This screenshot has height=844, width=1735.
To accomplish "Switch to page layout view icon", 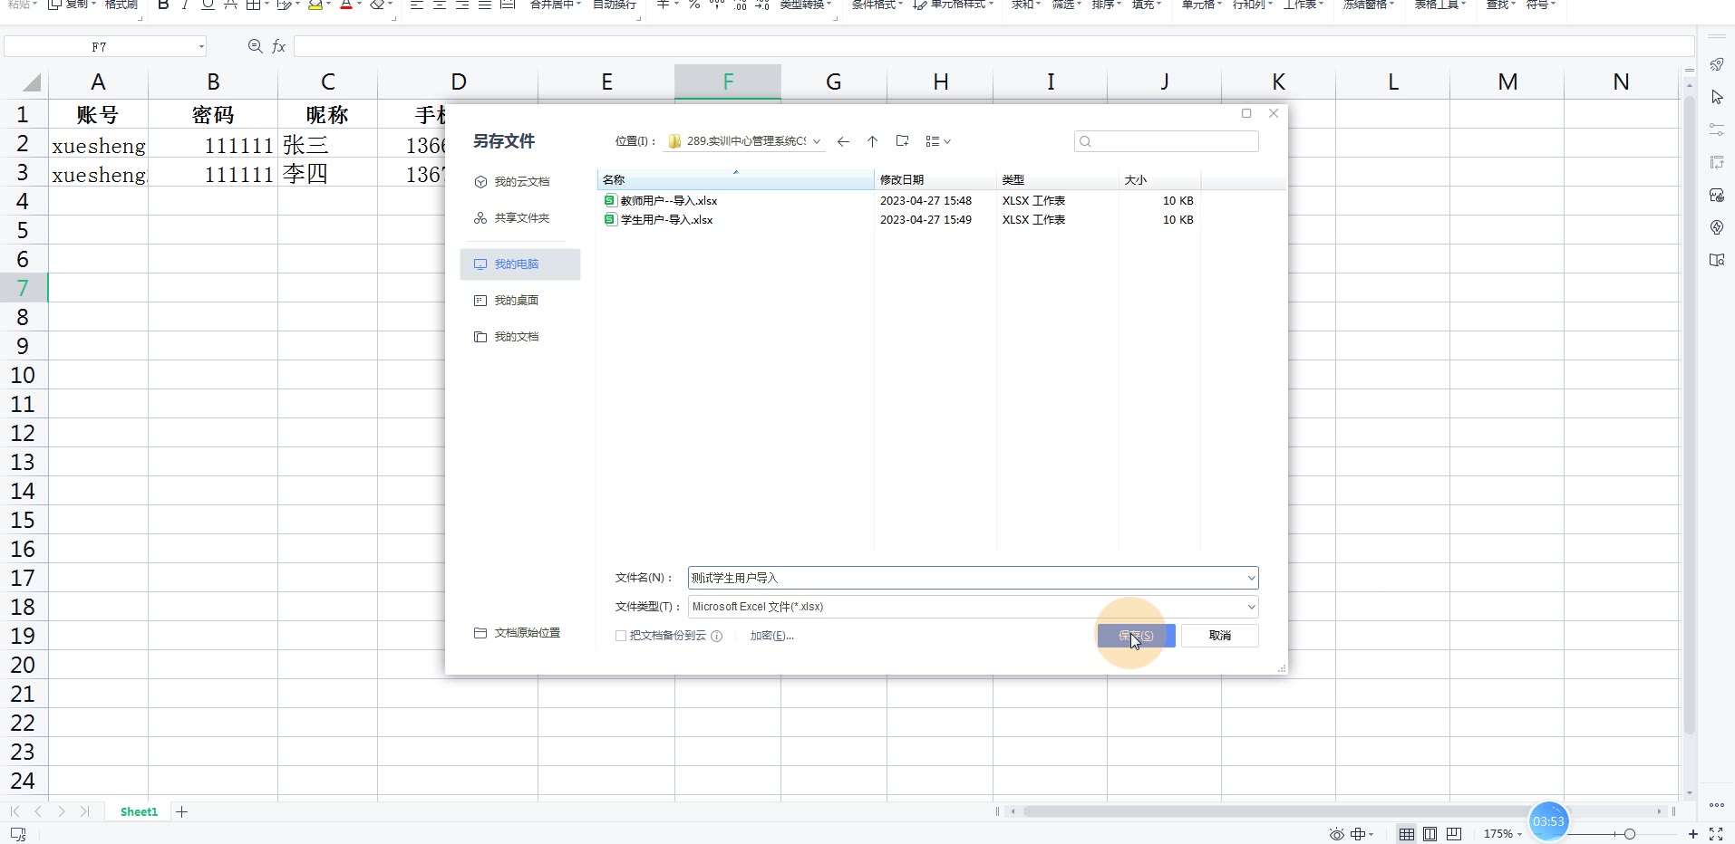I will [1430, 834].
